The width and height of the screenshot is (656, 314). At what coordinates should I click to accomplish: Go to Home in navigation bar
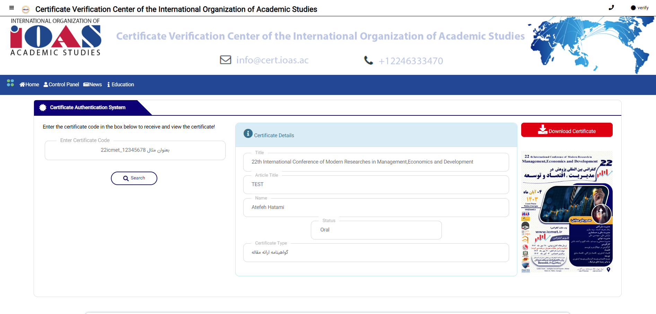[x=29, y=85]
